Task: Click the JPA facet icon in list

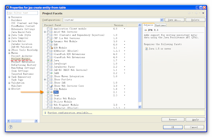Action: click(x=51, y=92)
